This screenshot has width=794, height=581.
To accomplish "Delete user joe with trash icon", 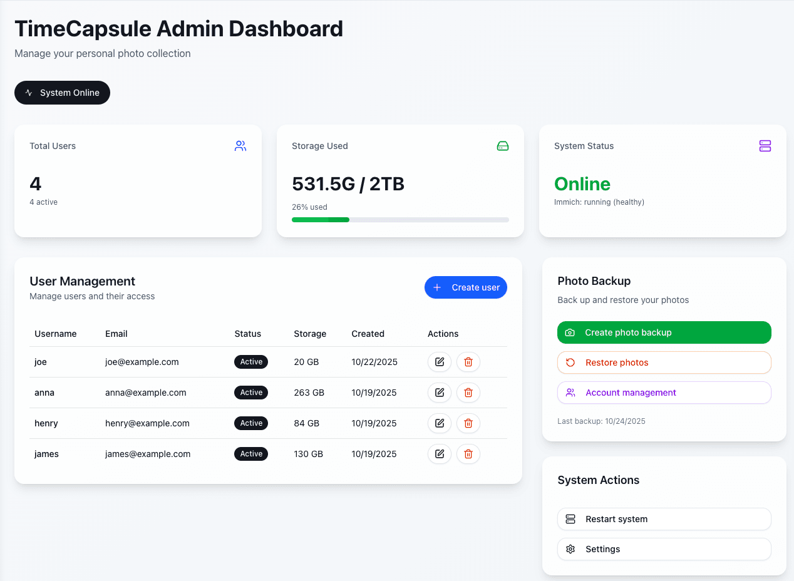I will [x=468, y=362].
